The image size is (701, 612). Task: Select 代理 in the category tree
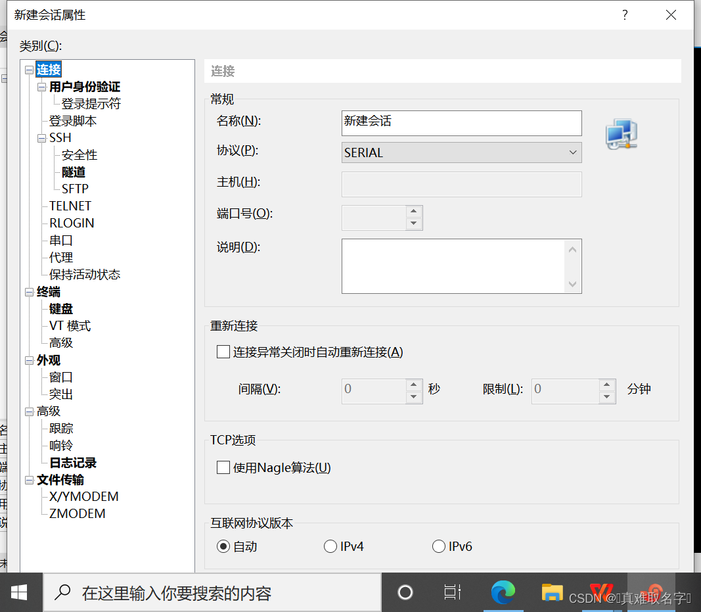pos(61,257)
